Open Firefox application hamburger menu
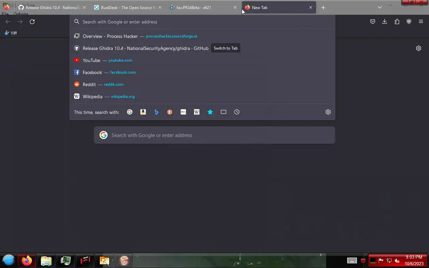Screen dimensions: 429x268 (421, 22)
